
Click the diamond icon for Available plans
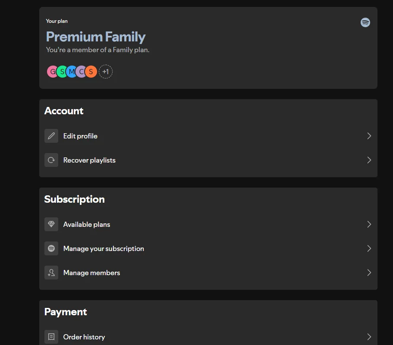tap(51, 224)
